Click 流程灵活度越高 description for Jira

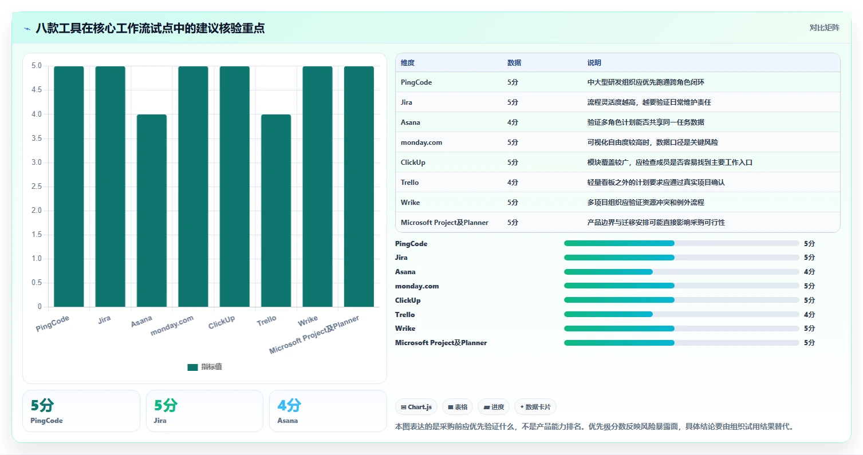pyautogui.click(x=649, y=102)
